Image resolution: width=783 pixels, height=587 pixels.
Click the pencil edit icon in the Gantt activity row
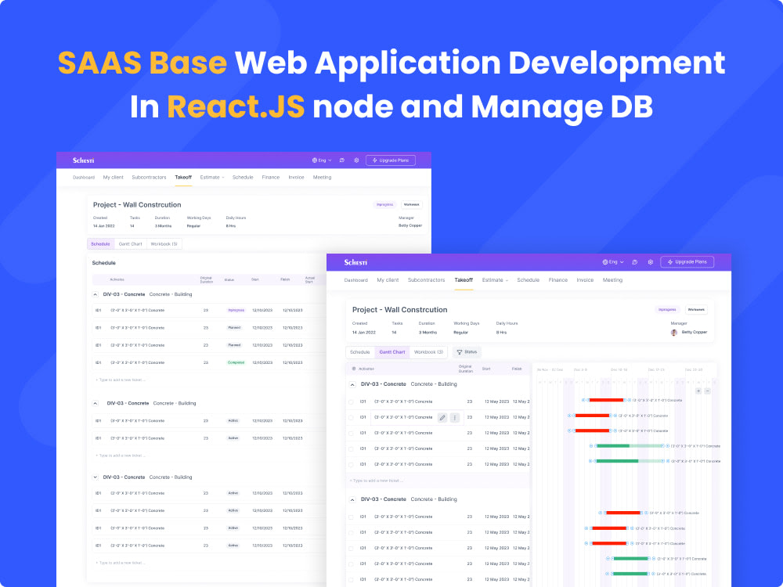442,417
